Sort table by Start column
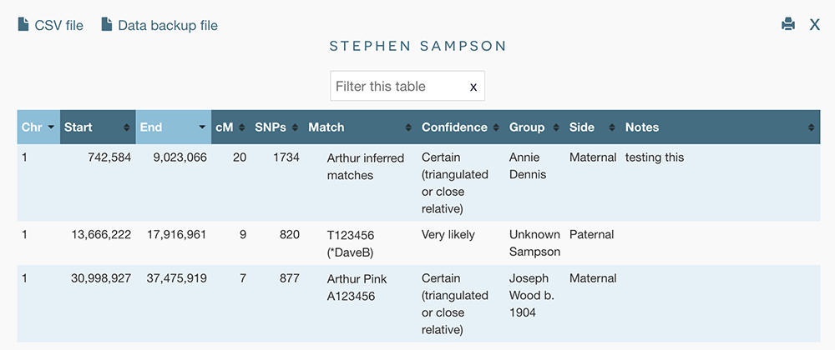 click(97, 127)
